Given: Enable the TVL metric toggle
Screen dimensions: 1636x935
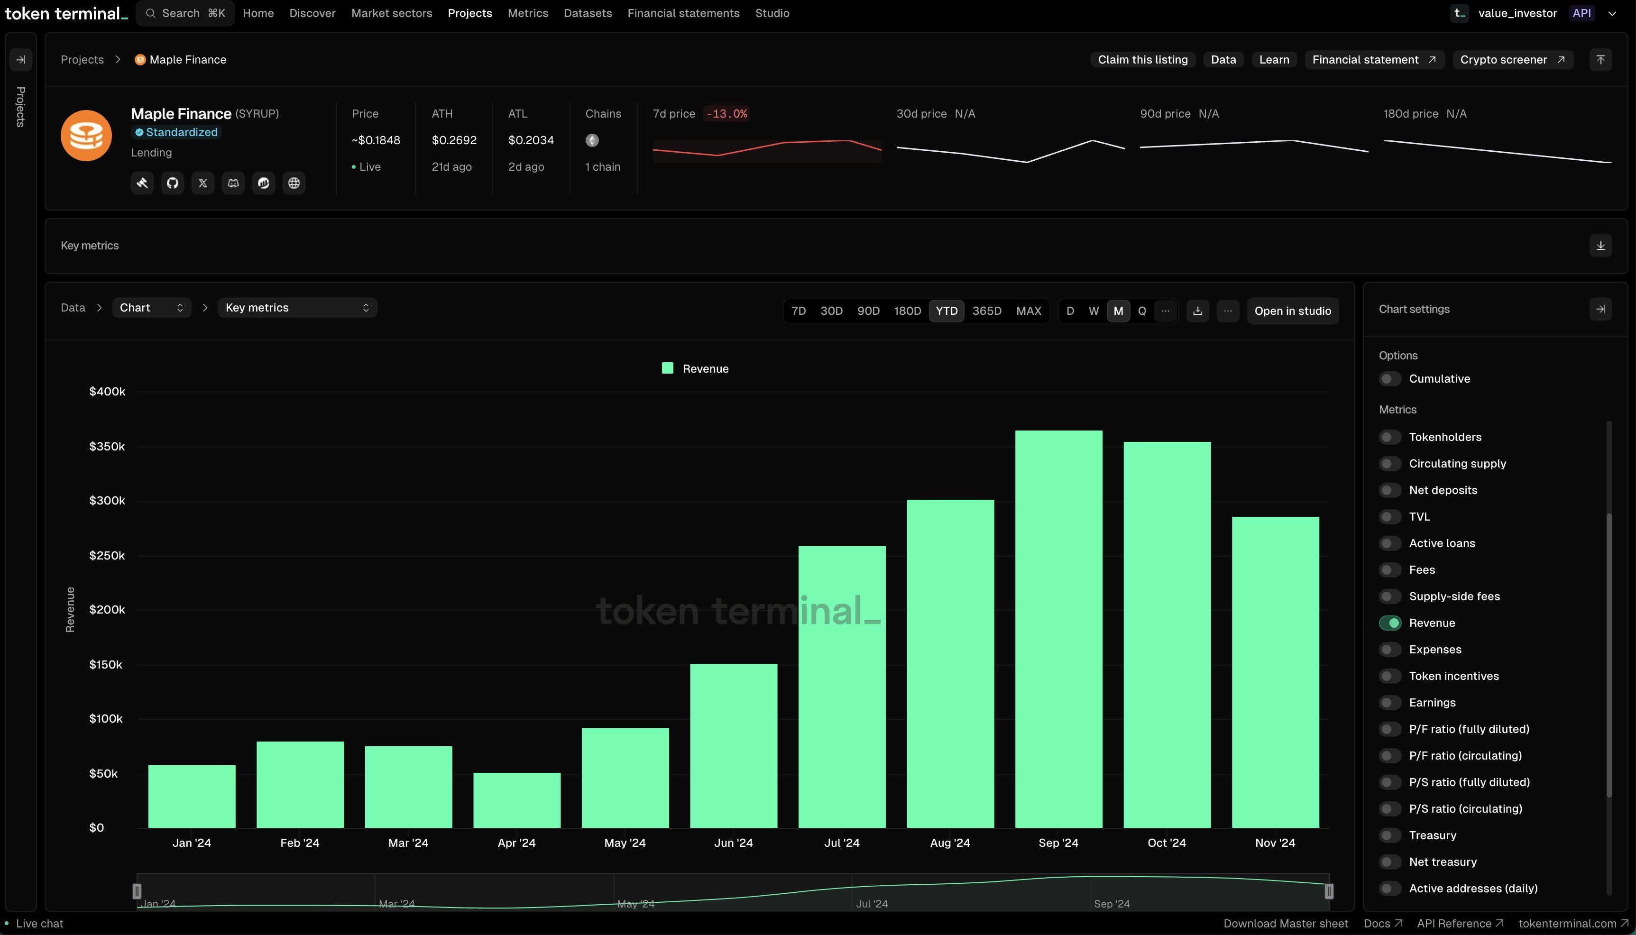Looking at the screenshot, I should click(1389, 517).
